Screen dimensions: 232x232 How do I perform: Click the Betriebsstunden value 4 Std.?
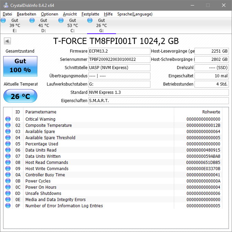[212, 84]
